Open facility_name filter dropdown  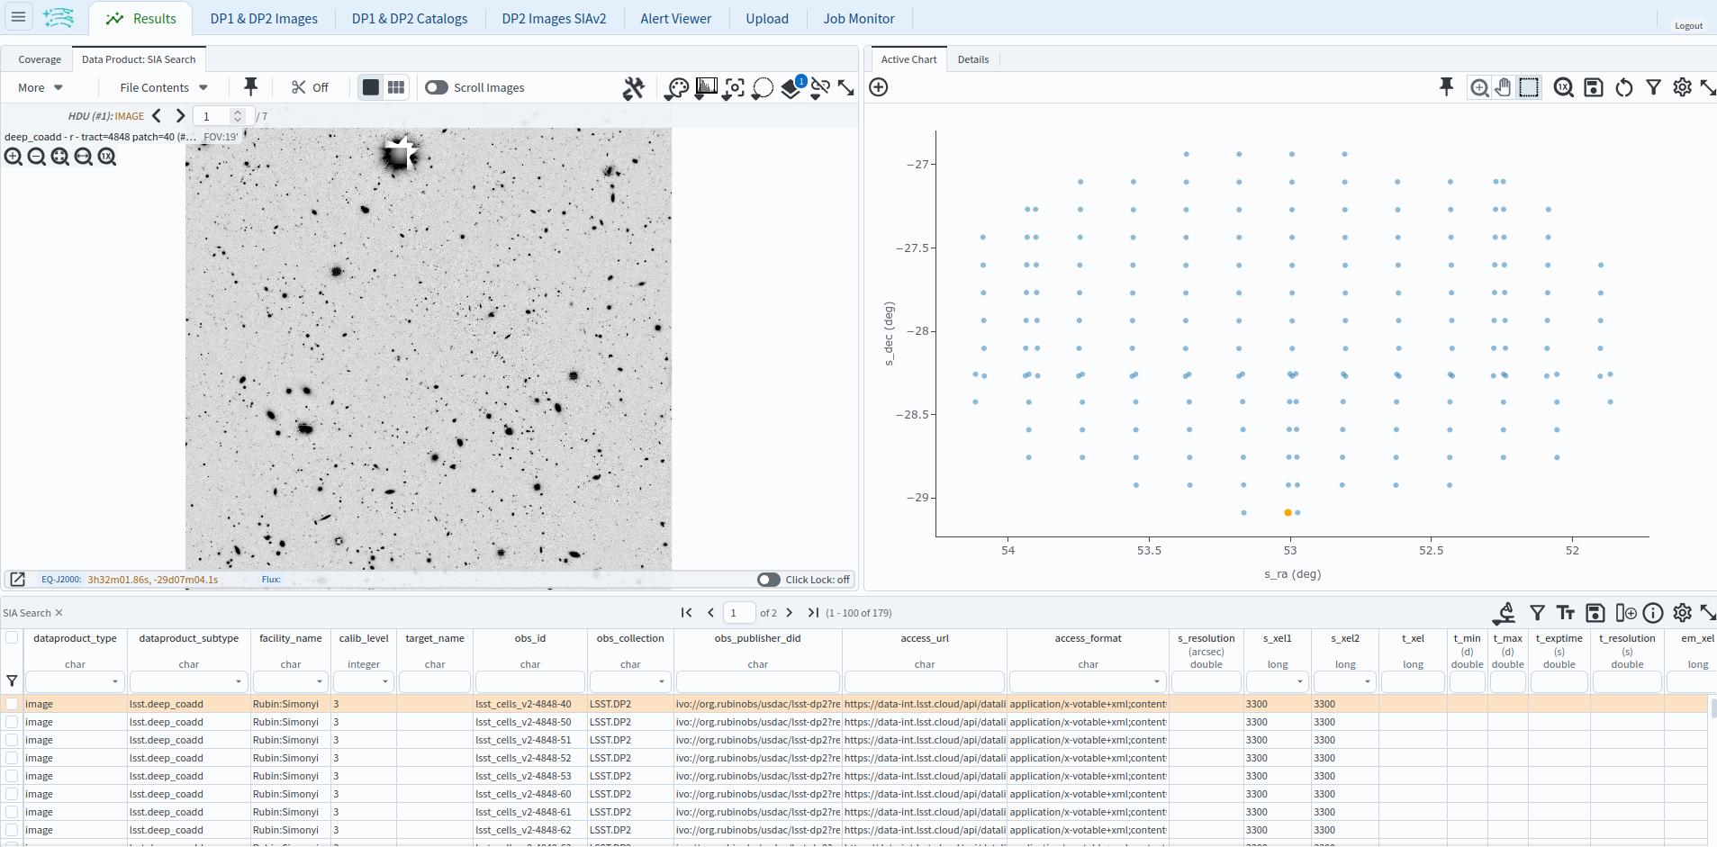(320, 682)
